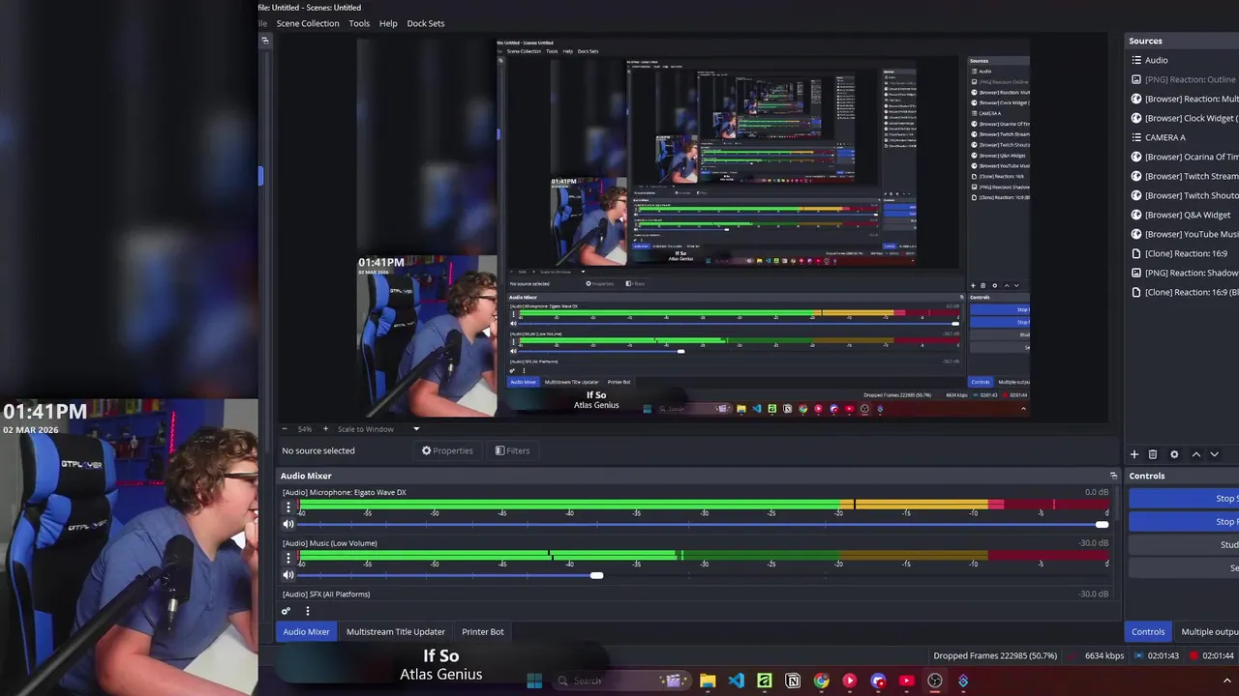1239x696 pixels.
Task: Open the round purple app with red dot in the taskbar
Action: click(878, 681)
